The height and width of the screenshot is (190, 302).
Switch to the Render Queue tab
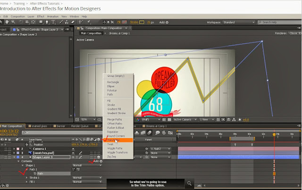[x=80, y=126]
